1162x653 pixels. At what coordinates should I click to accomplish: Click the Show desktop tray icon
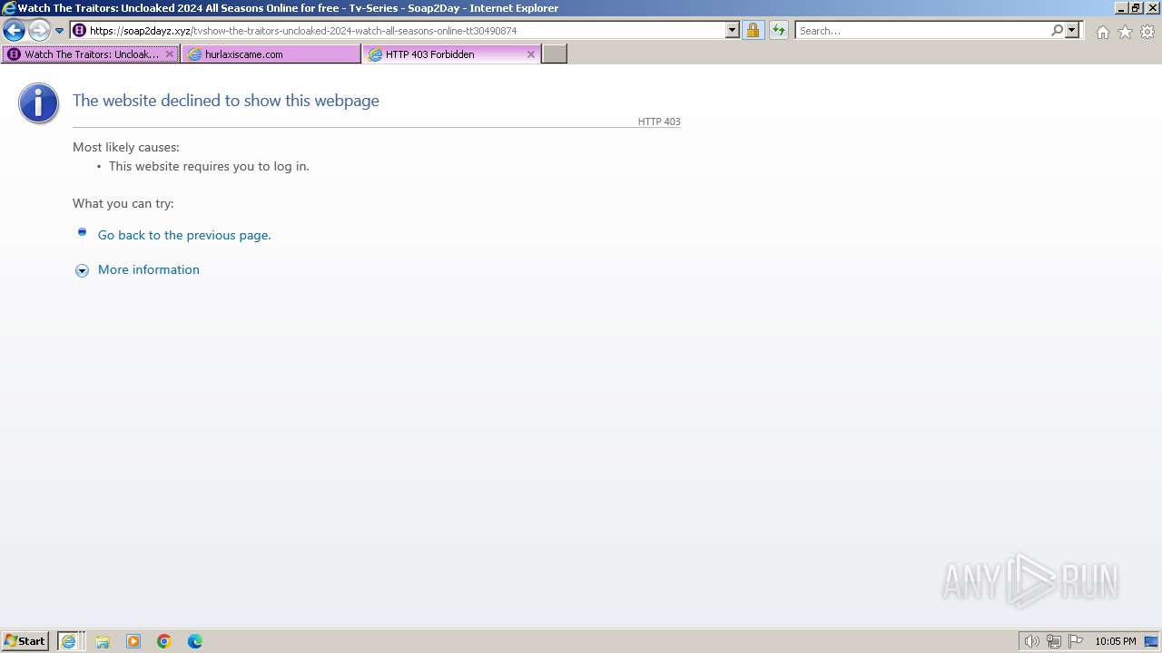click(1151, 641)
